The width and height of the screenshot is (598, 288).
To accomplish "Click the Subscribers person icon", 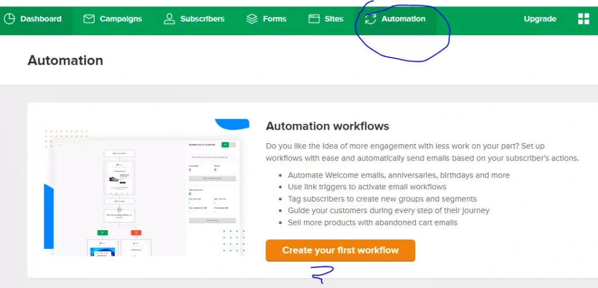I will coord(169,19).
